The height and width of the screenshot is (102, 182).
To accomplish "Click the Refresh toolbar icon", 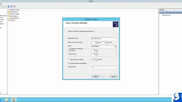I will click(x=3, y=7).
